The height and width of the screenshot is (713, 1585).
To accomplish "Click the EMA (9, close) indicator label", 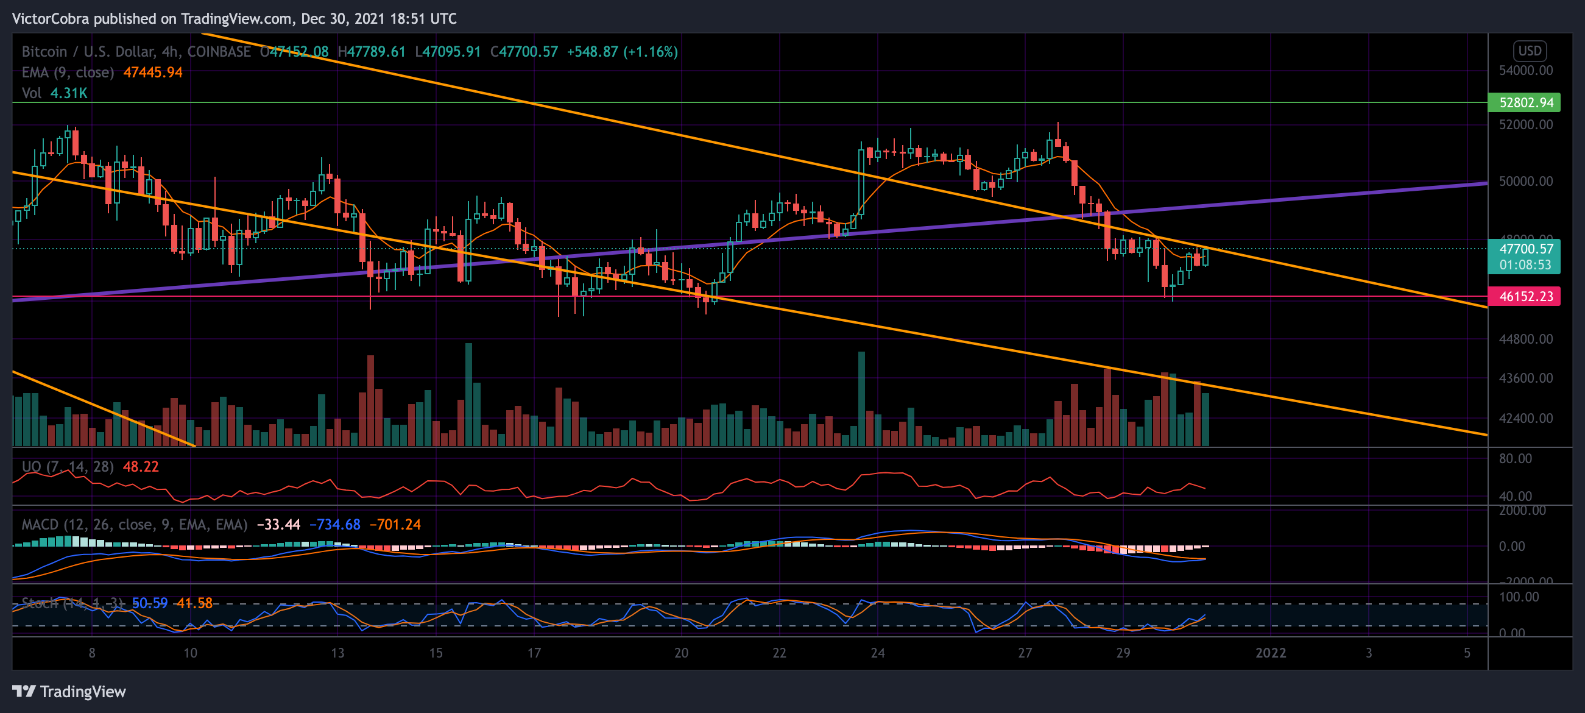I will point(68,72).
